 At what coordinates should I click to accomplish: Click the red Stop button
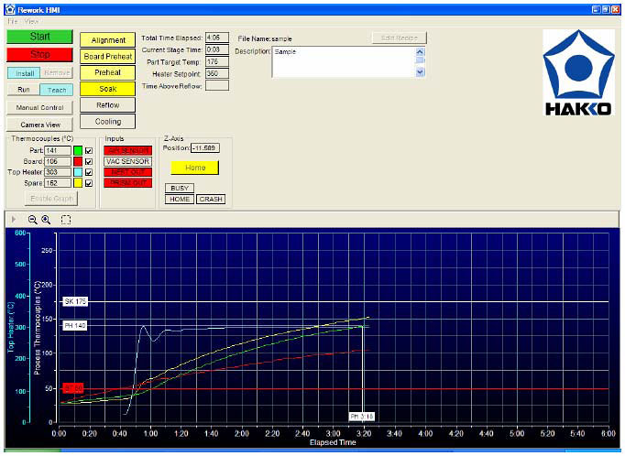39,54
